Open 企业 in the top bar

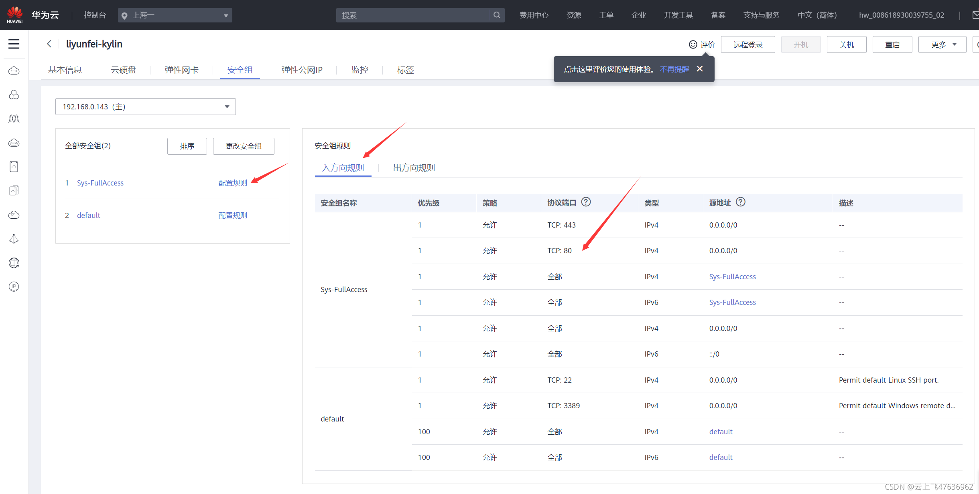tap(639, 15)
